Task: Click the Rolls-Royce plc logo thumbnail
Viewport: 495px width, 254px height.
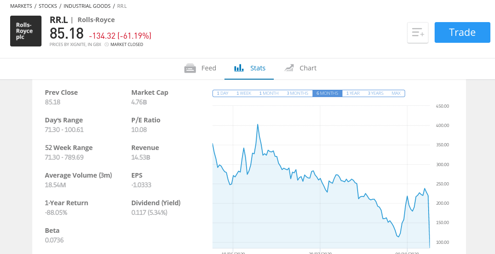Action: pos(25,31)
